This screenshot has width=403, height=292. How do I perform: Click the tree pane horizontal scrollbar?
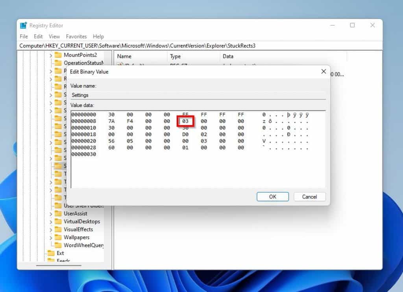click(x=59, y=266)
